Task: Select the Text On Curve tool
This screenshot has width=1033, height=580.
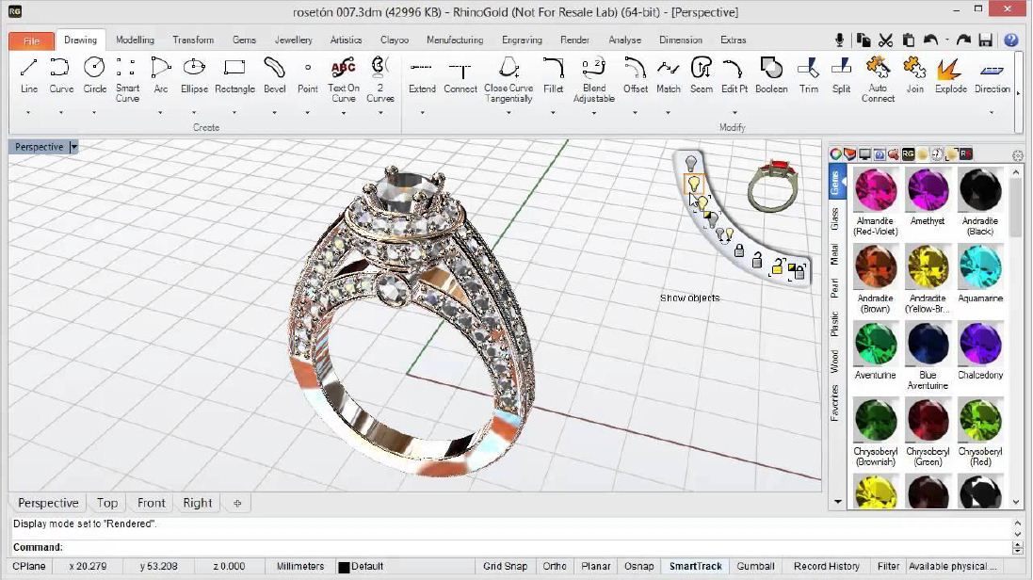Action: coord(344,77)
